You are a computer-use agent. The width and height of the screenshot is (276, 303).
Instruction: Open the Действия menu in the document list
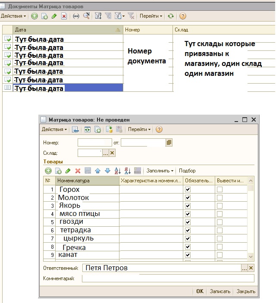(13, 16)
